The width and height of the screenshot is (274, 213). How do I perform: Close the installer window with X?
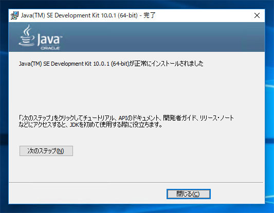(x=257, y=15)
